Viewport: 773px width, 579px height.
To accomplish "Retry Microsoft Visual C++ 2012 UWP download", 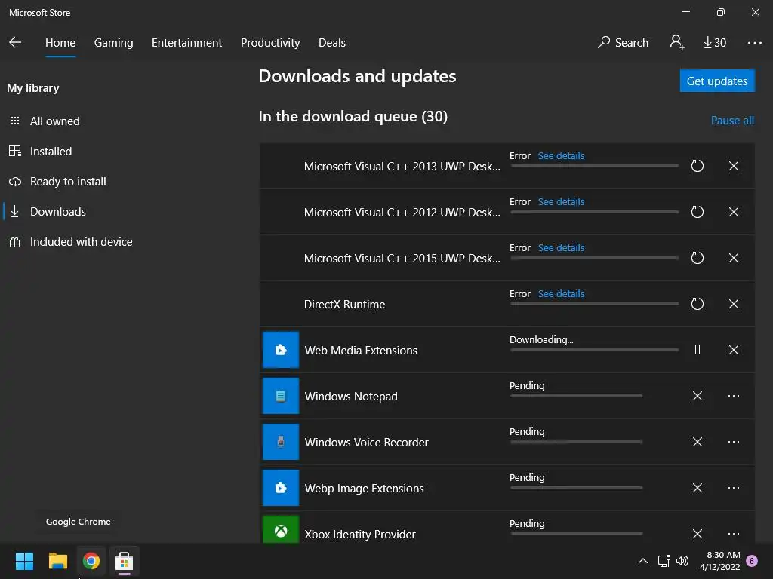I will coord(697,212).
